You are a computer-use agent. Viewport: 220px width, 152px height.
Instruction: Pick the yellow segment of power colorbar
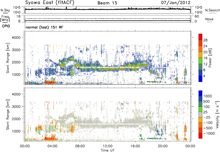[x=200, y=55]
